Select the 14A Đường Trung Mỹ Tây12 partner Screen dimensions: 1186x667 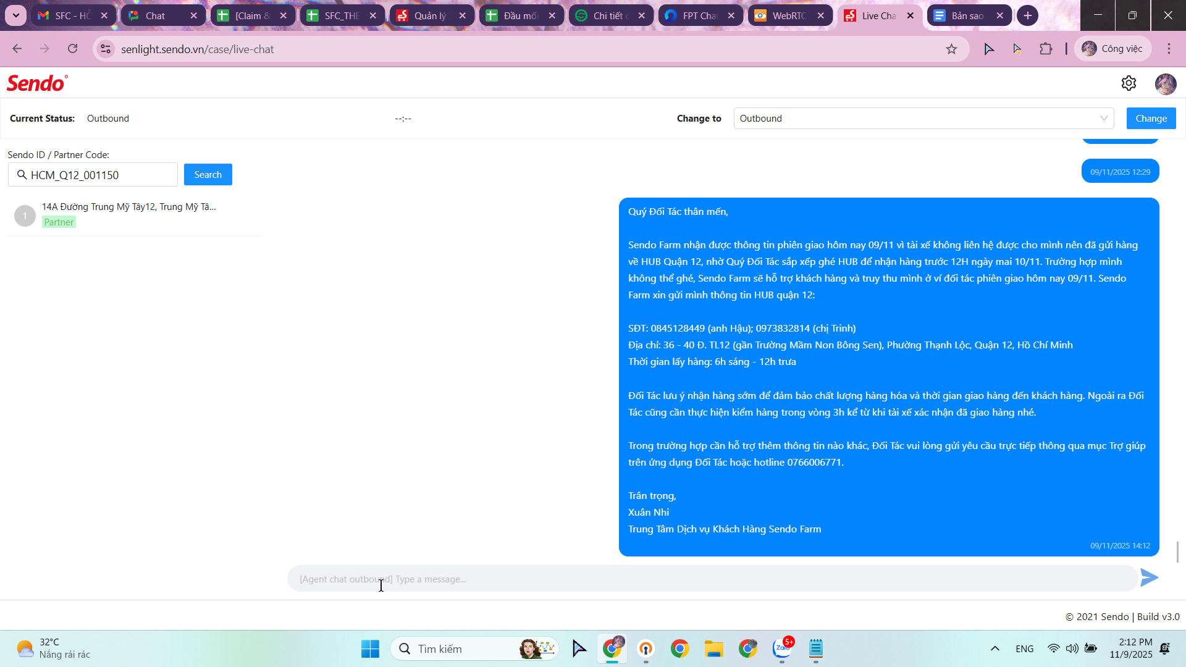pyautogui.click(x=128, y=214)
